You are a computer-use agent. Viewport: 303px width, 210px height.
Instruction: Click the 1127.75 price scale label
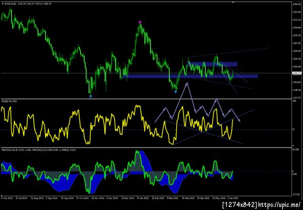(296, 97)
